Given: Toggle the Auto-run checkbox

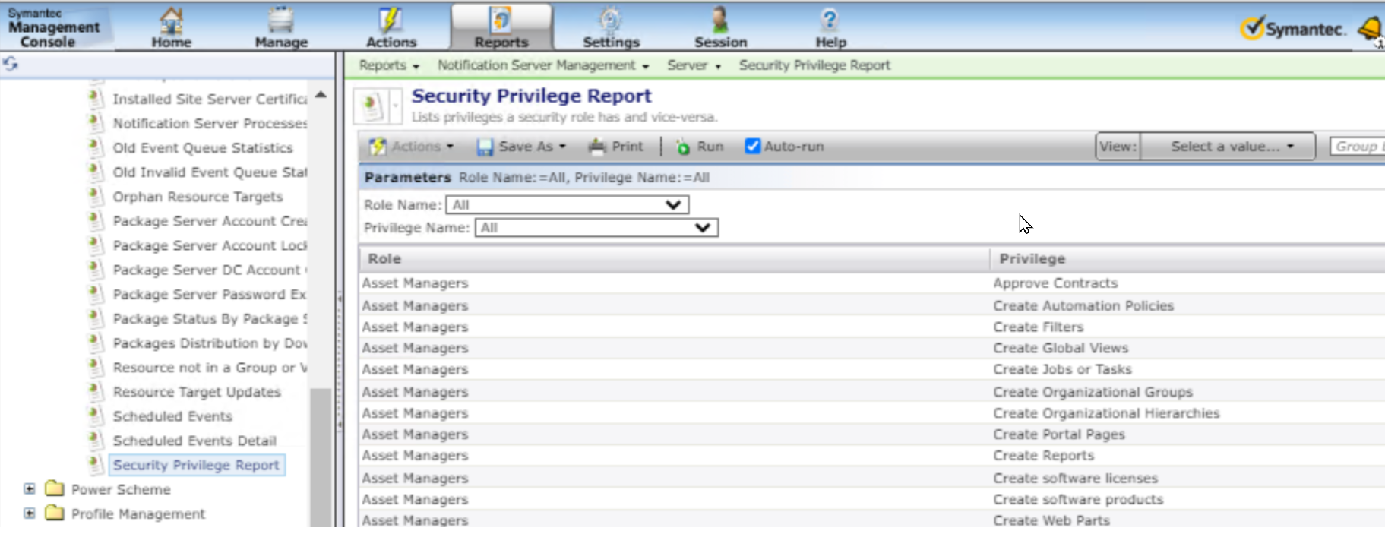Looking at the screenshot, I should (752, 146).
